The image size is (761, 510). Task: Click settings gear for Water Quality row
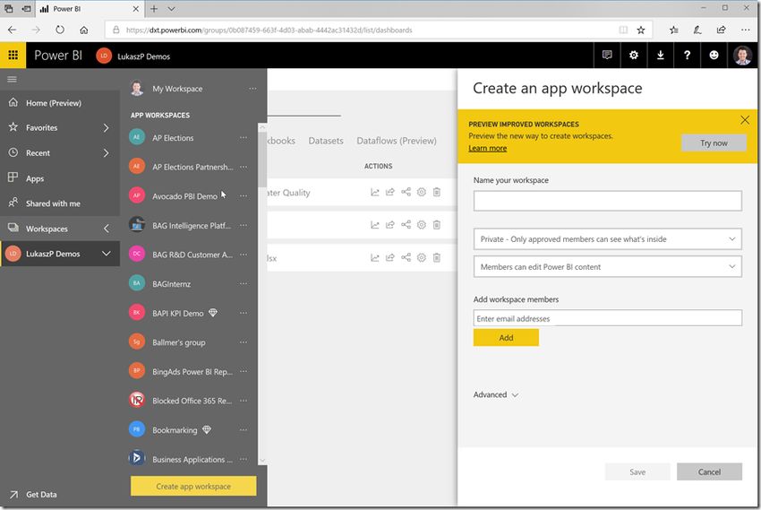point(422,192)
